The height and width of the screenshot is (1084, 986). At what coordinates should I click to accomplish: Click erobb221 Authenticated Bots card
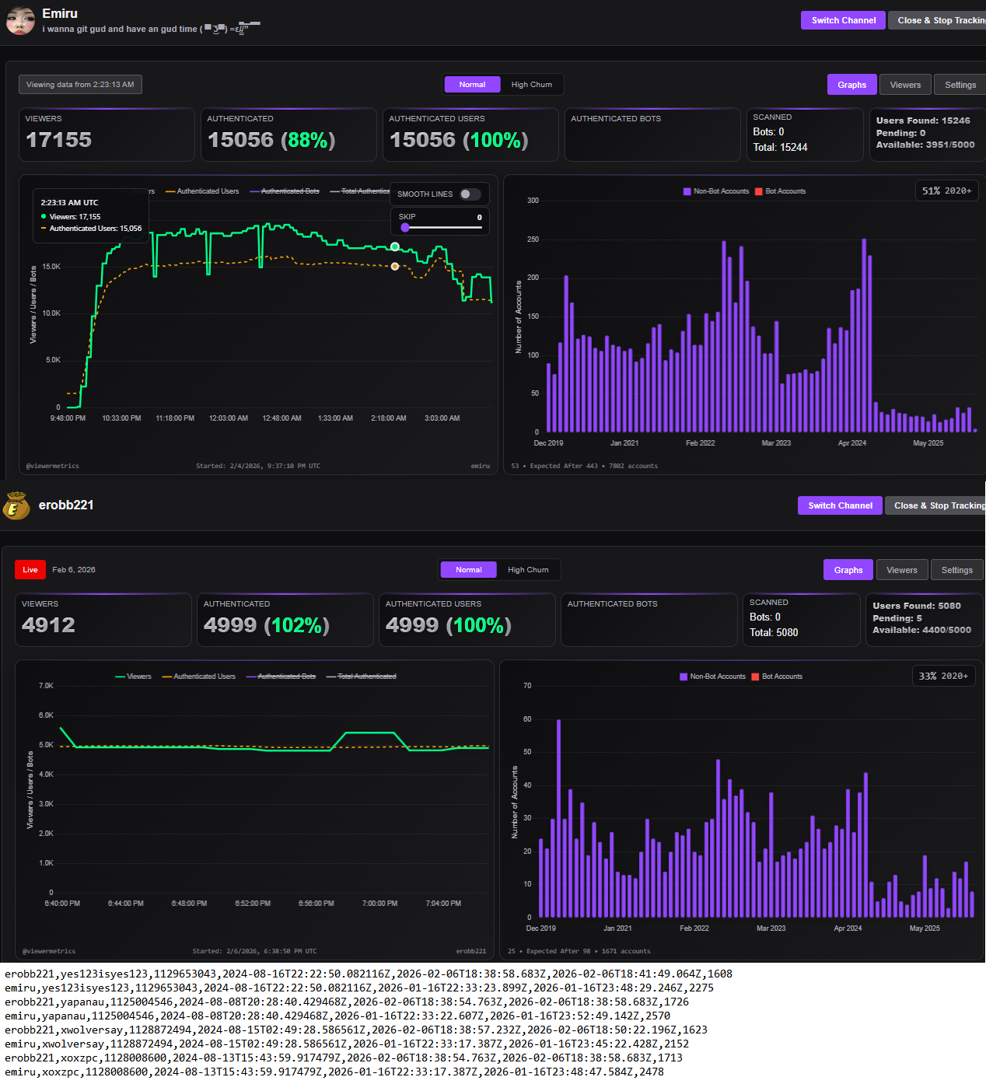[x=649, y=620]
